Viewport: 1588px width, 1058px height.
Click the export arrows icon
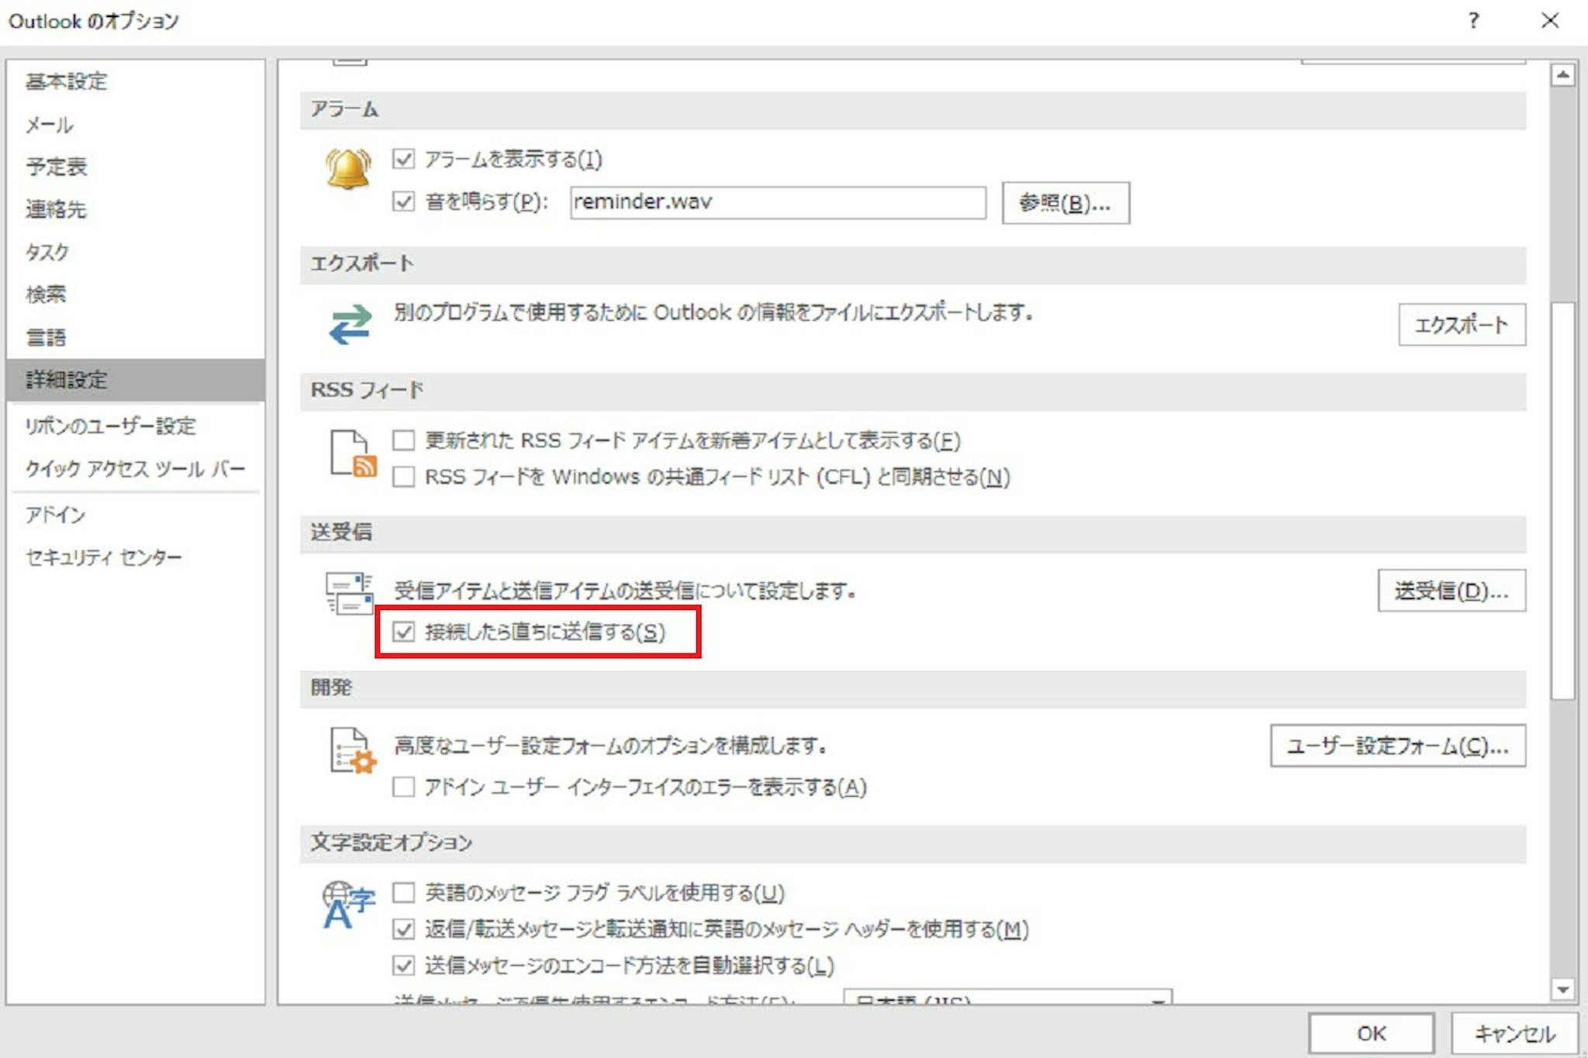click(x=350, y=324)
